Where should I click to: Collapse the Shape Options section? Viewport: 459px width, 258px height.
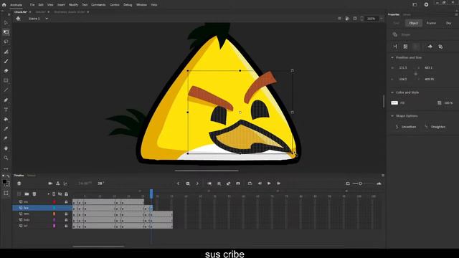[392, 116]
